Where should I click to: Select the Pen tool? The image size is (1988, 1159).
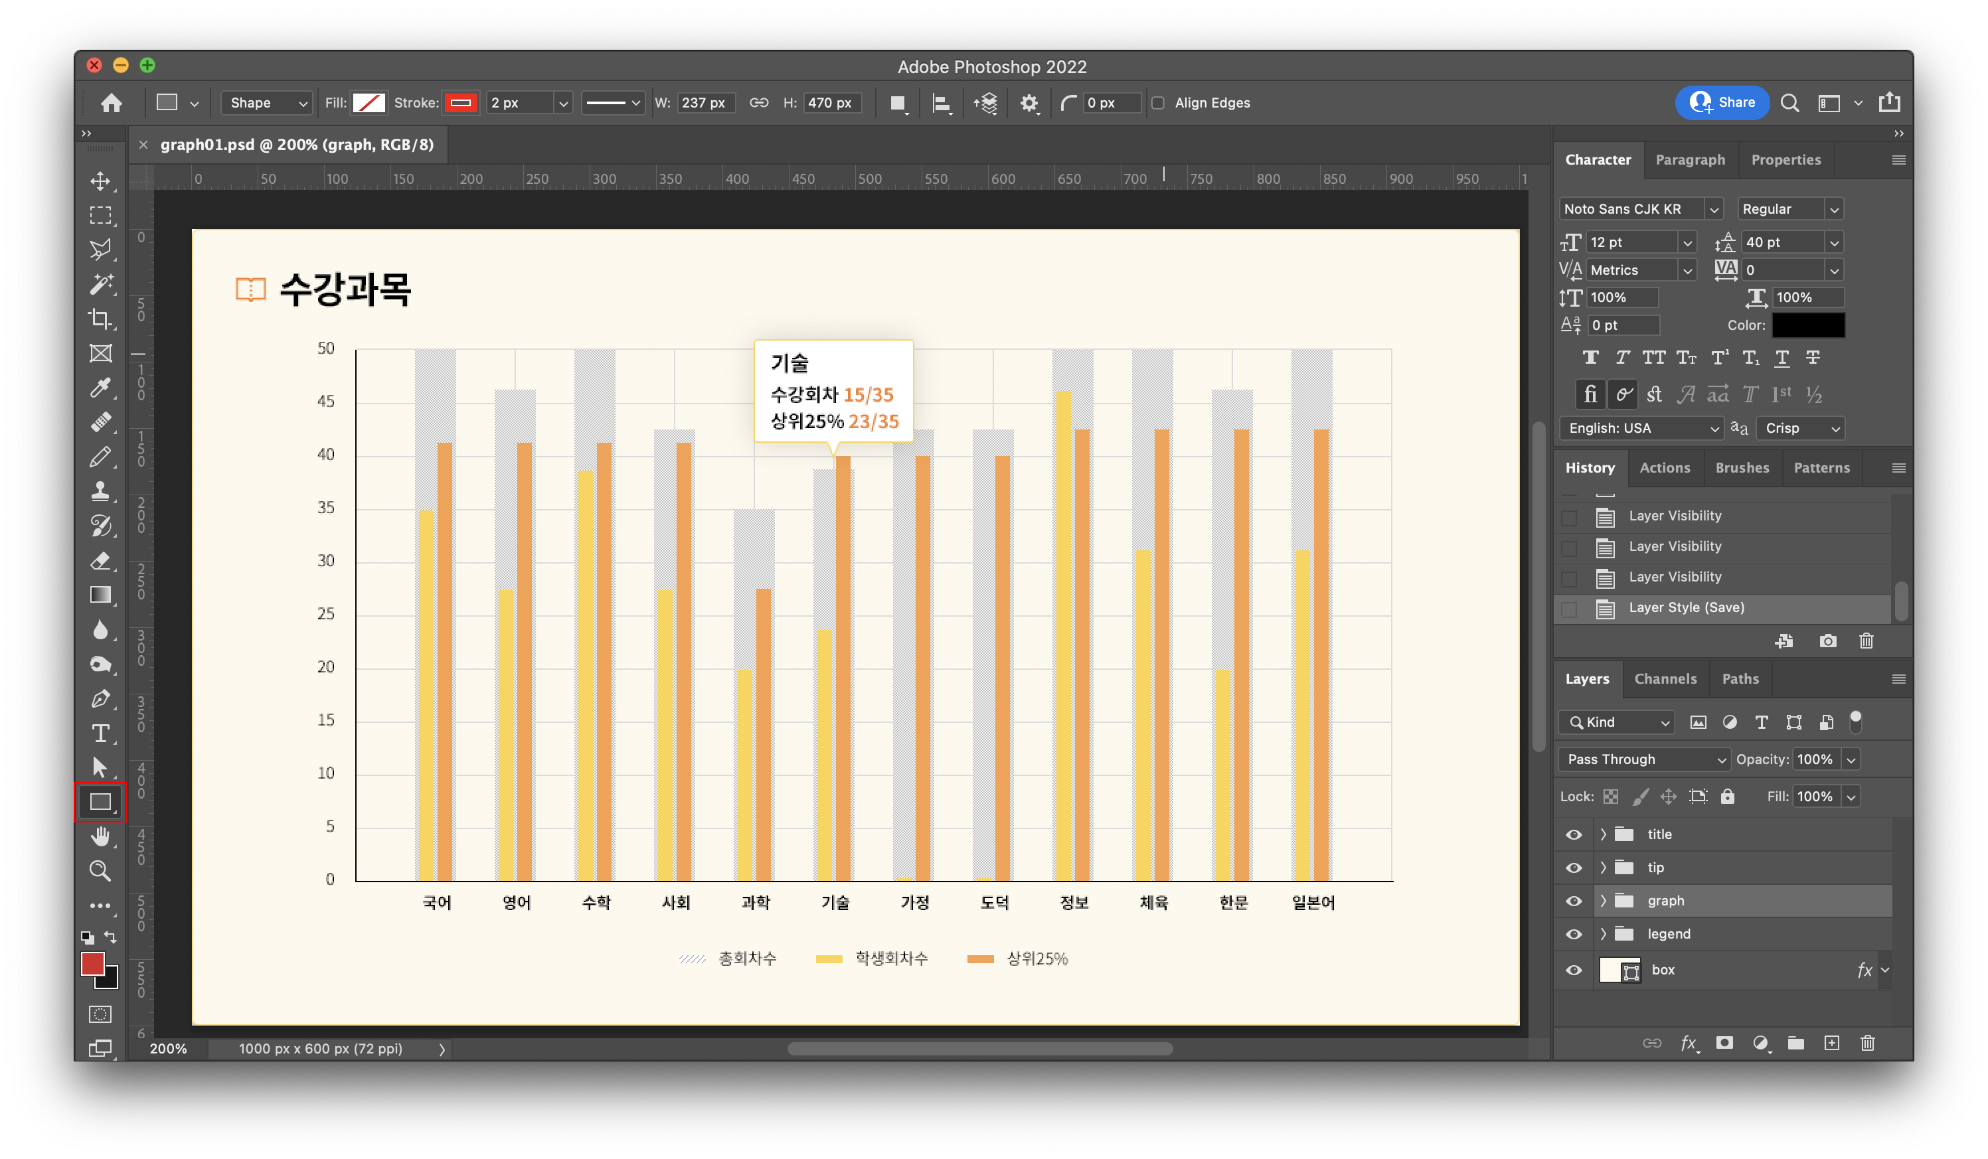pyautogui.click(x=100, y=698)
